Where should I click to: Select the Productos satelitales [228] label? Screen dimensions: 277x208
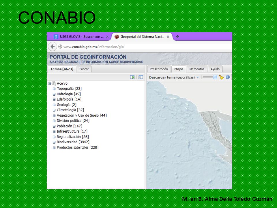(78, 148)
